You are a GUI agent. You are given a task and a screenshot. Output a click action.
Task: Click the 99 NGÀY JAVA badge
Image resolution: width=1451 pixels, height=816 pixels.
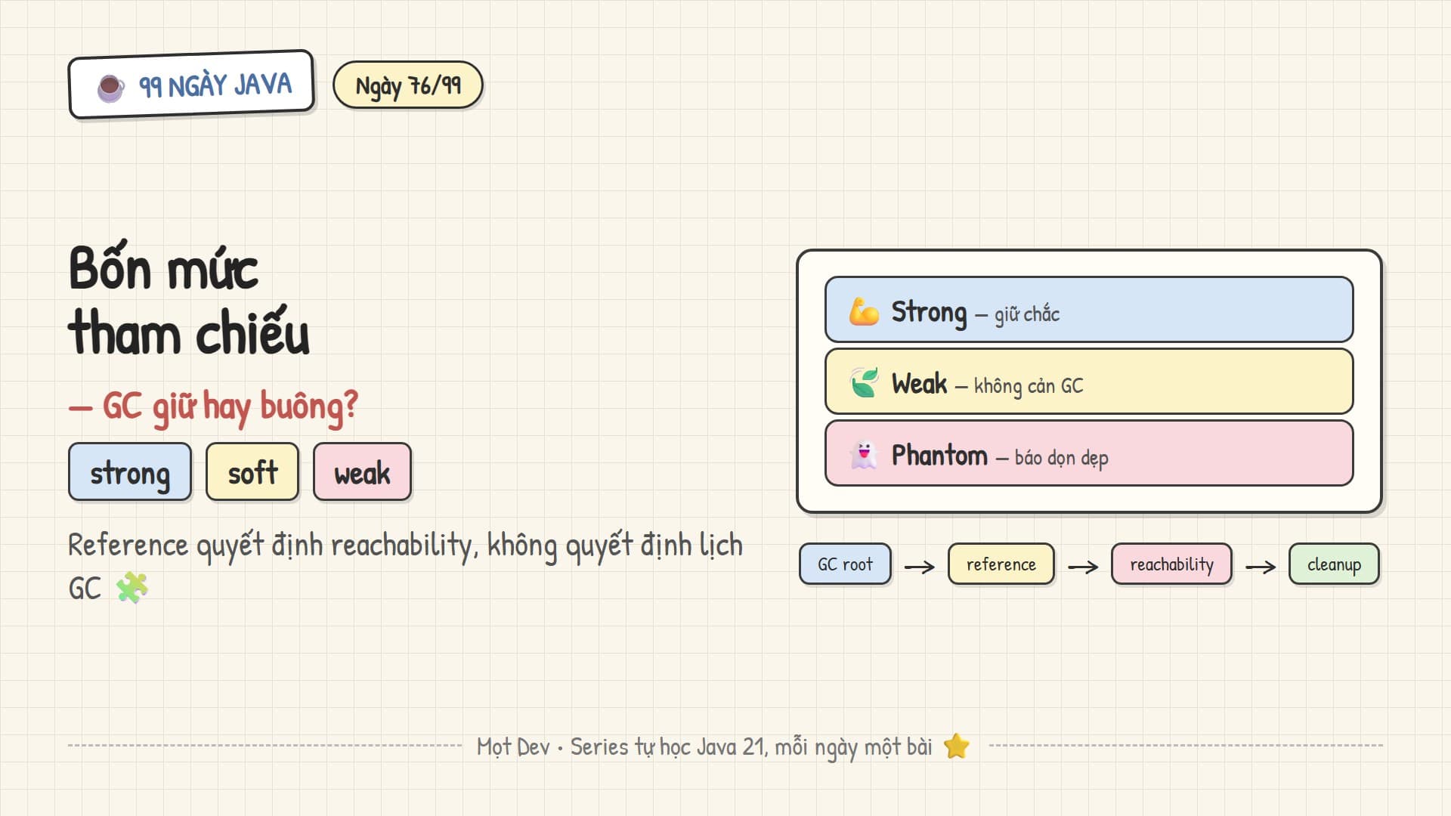click(191, 85)
